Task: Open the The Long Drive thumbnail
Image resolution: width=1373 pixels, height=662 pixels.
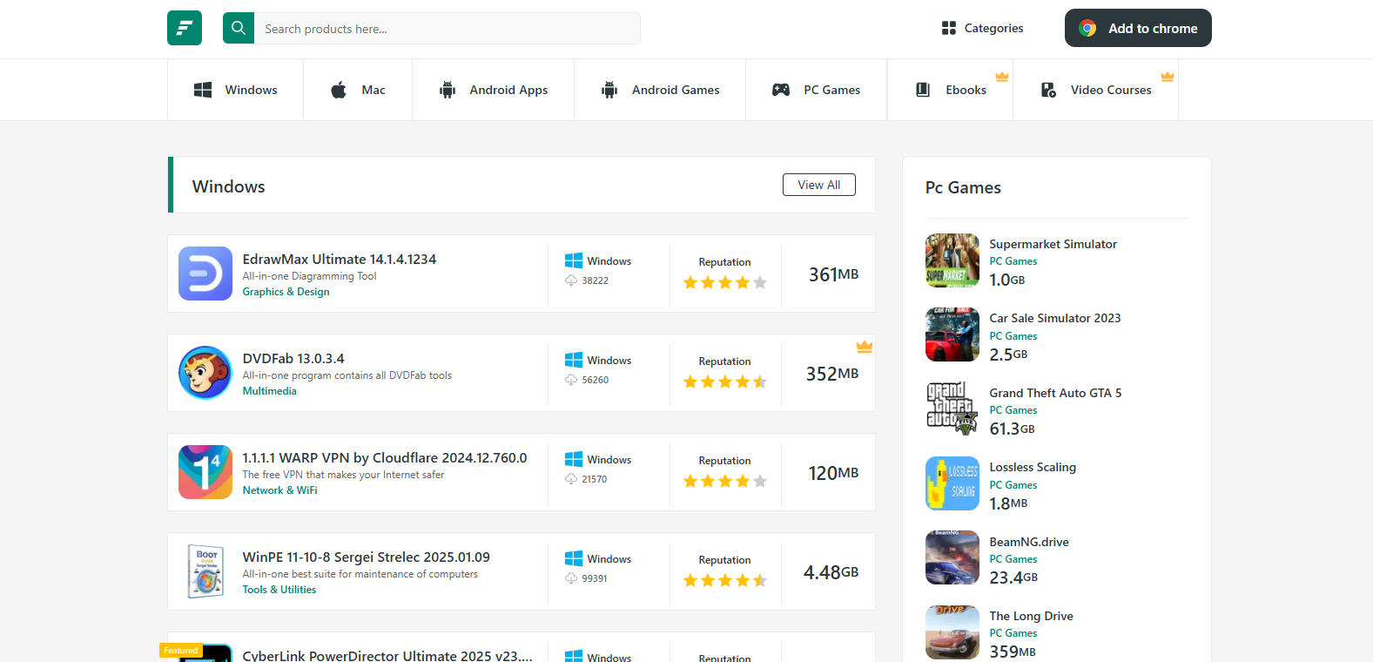Action: tap(952, 632)
